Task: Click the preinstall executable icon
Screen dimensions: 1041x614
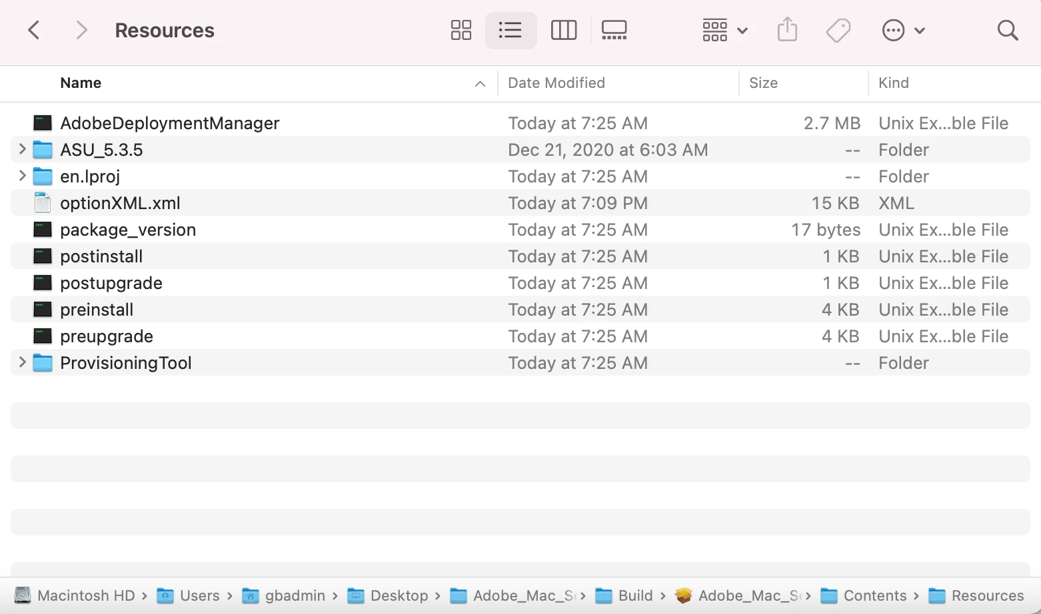Action: (x=43, y=309)
